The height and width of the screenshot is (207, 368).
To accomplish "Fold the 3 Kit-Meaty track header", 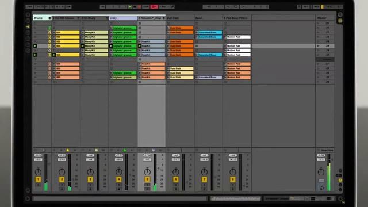I will 107,18.
